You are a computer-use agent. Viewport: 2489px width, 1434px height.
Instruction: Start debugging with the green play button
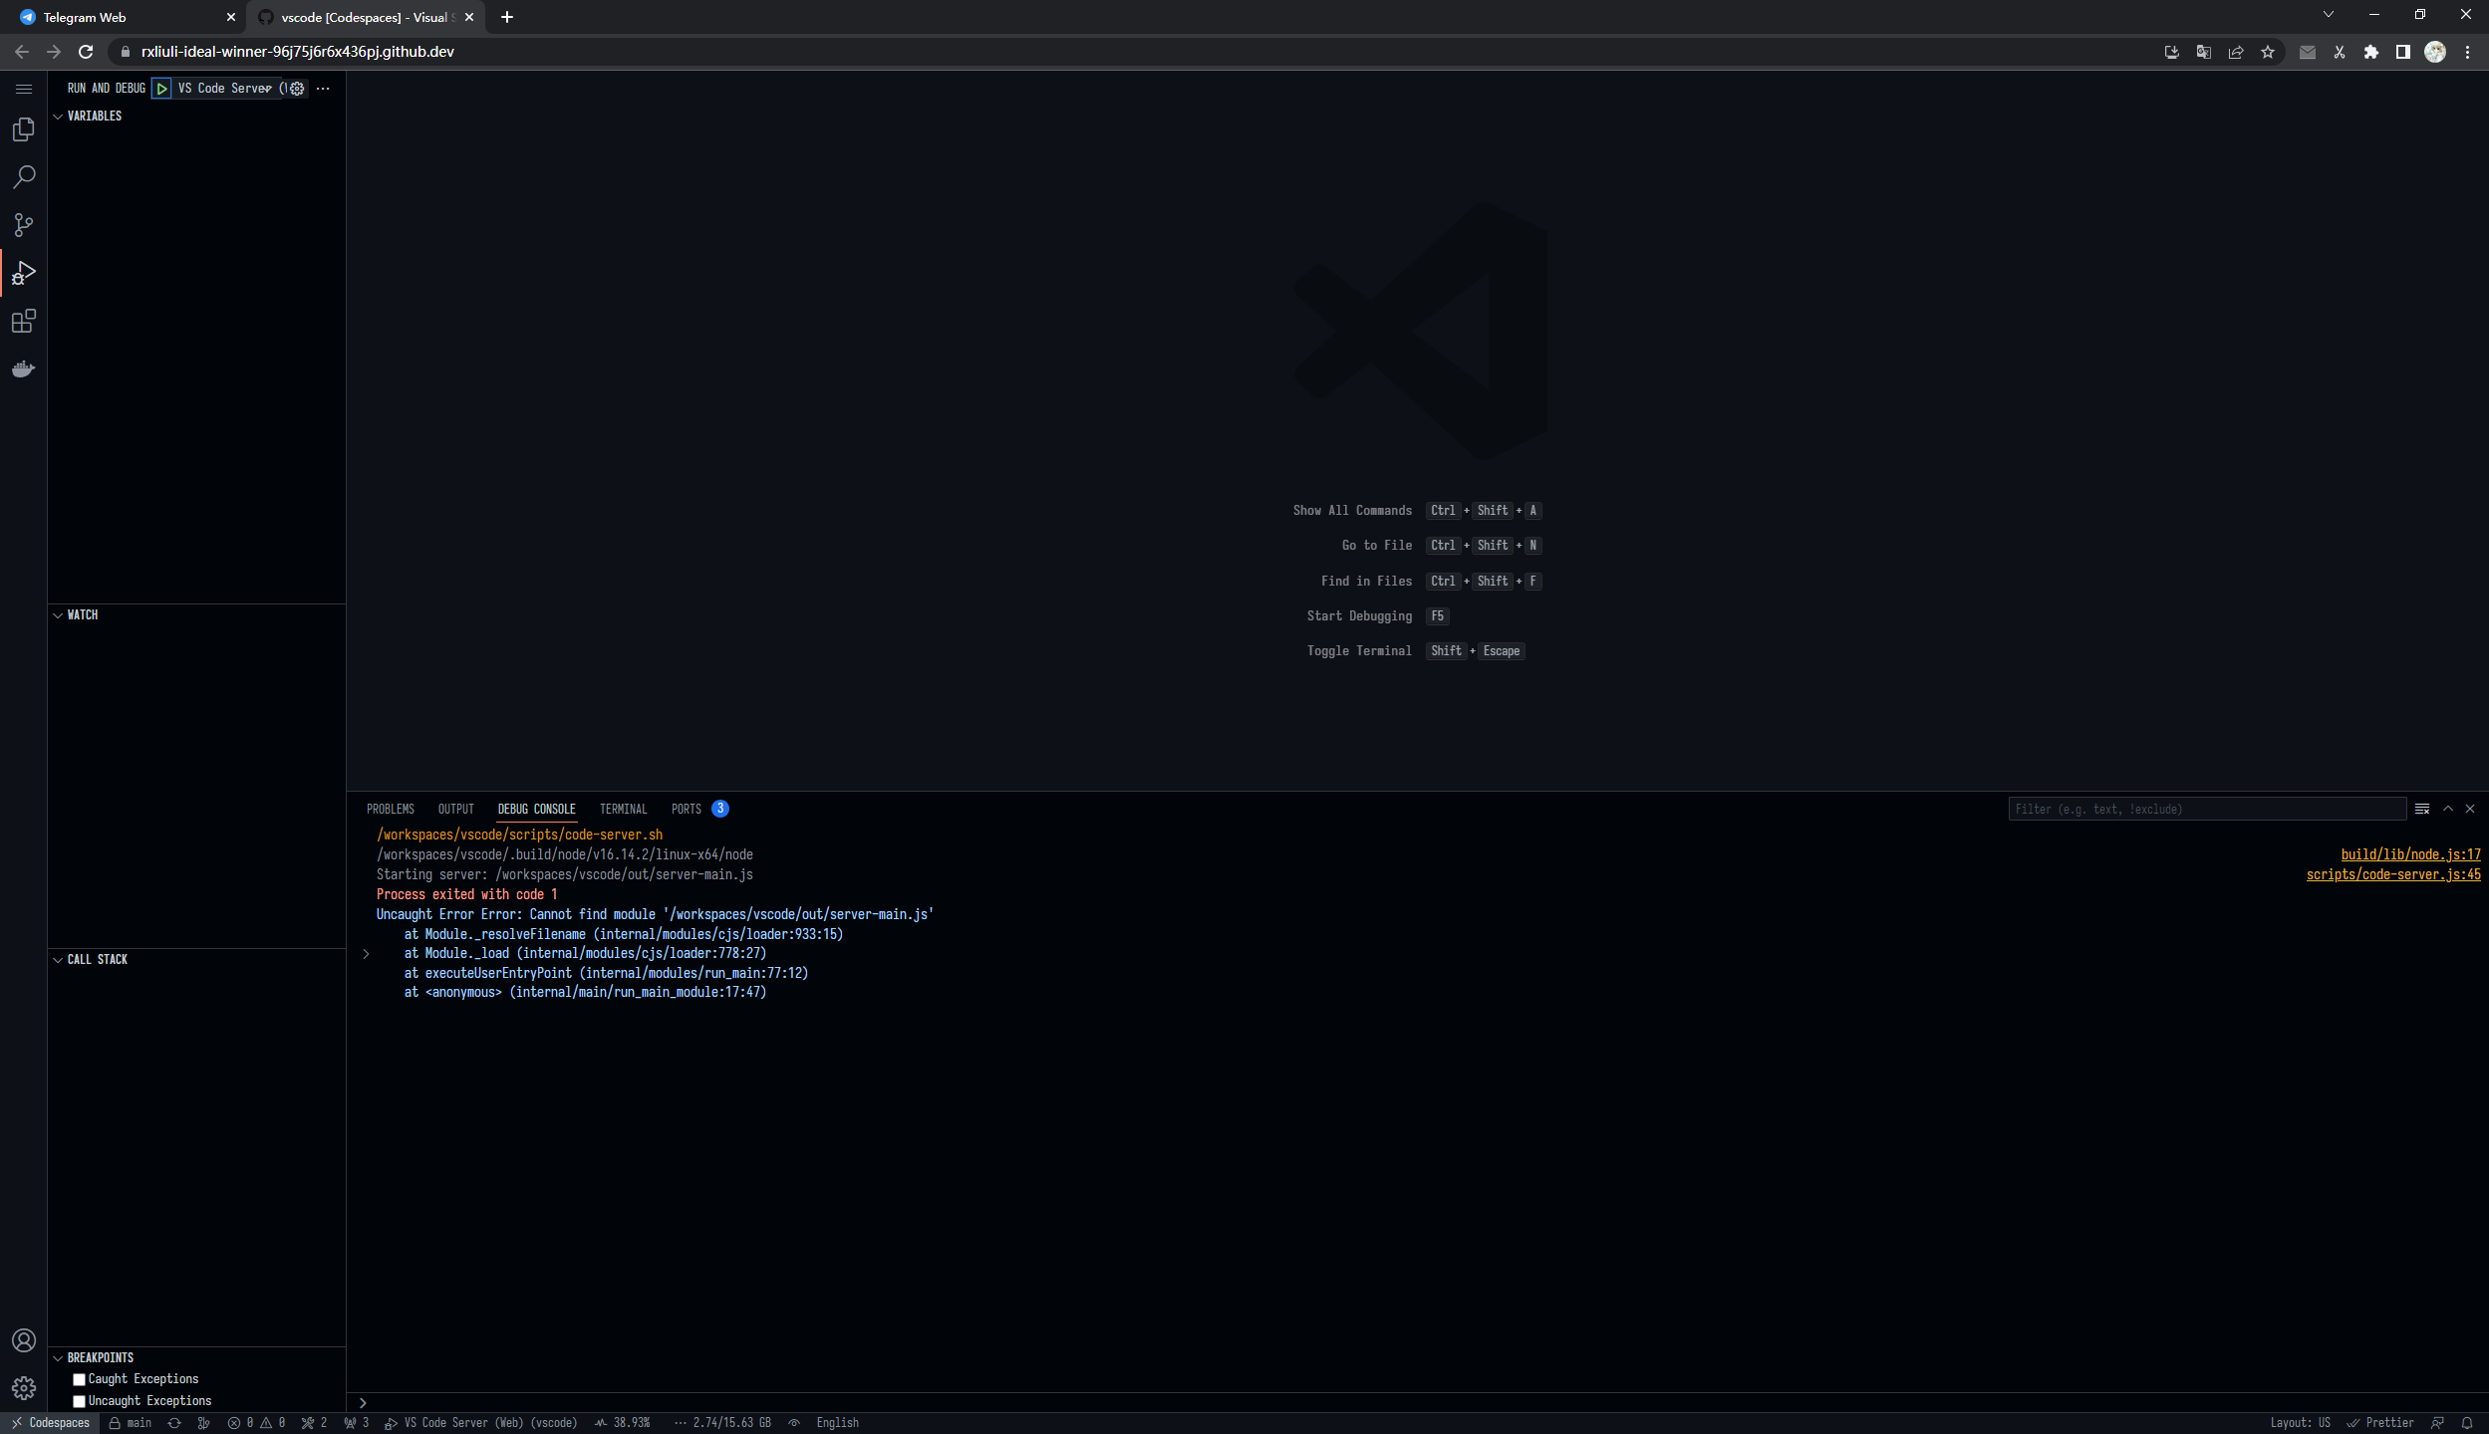click(161, 88)
